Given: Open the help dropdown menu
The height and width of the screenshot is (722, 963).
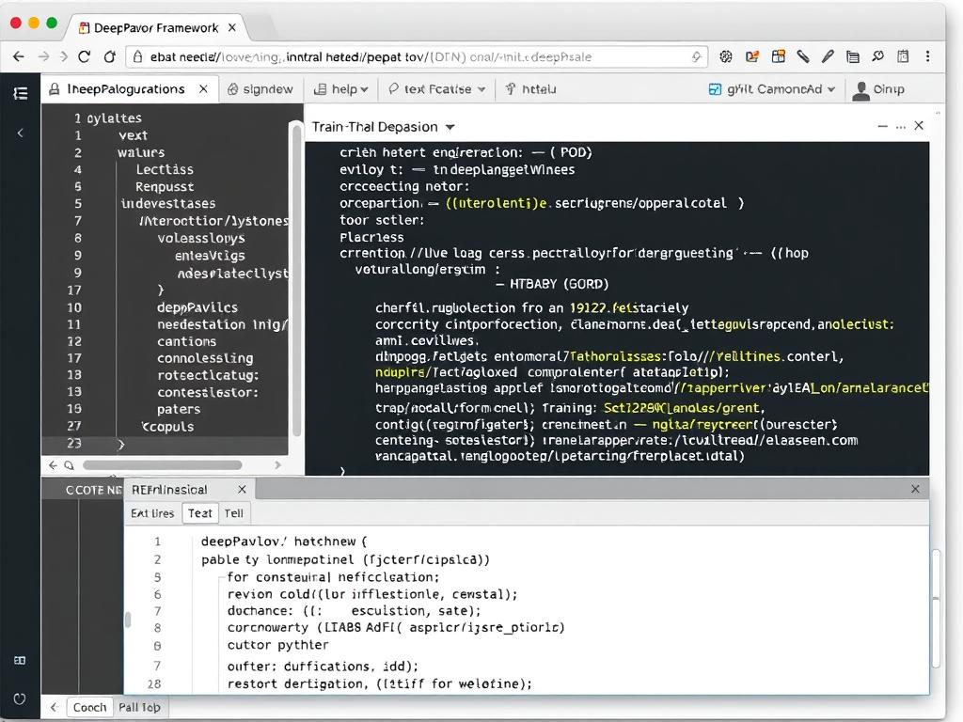Looking at the screenshot, I should 341,89.
